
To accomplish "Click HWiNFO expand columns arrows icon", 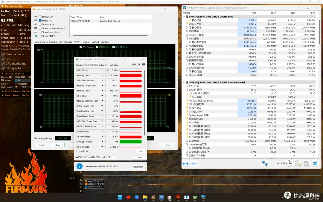I will click(186, 163).
